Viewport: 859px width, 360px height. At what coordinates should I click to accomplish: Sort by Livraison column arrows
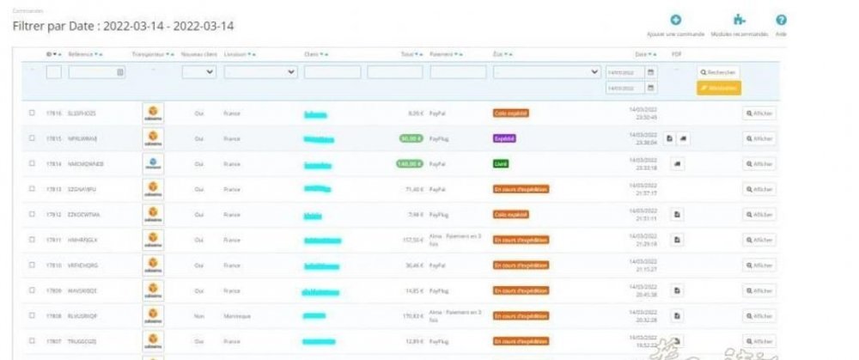252,54
